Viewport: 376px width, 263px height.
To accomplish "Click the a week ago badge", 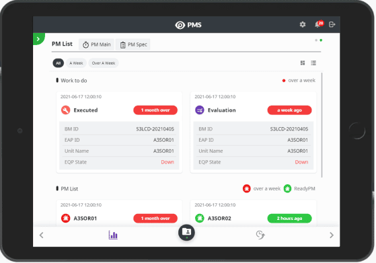I will point(289,110).
